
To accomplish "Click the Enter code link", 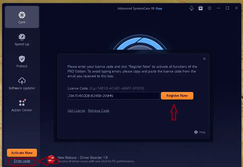I will pyautogui.click(x=22, y=161).
